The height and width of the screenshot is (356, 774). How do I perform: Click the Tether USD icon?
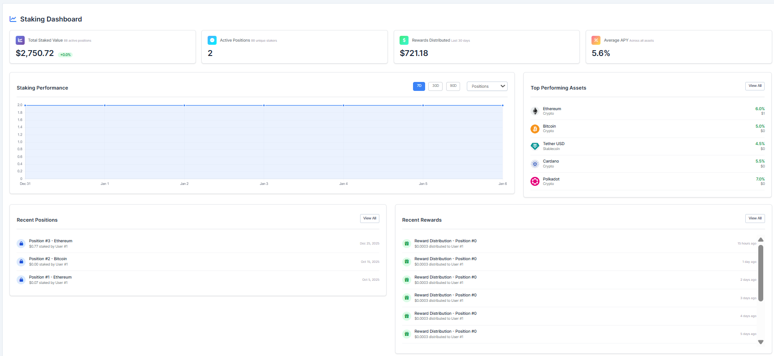click(535, 146)
